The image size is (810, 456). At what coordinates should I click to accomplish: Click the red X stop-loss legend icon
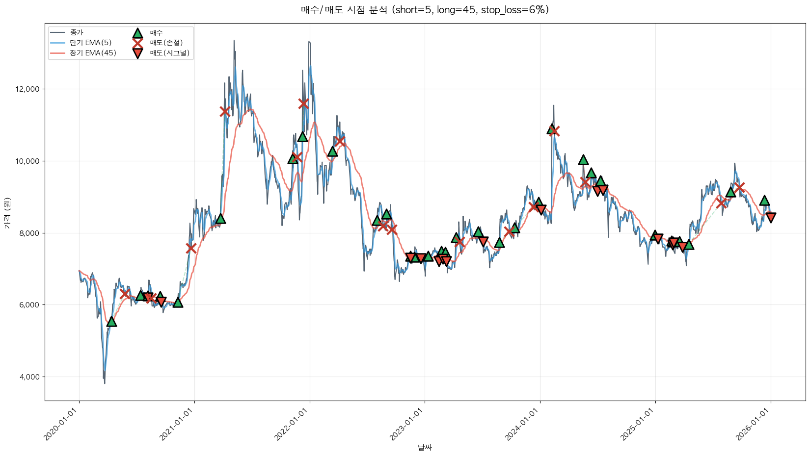tap(137, 43)
